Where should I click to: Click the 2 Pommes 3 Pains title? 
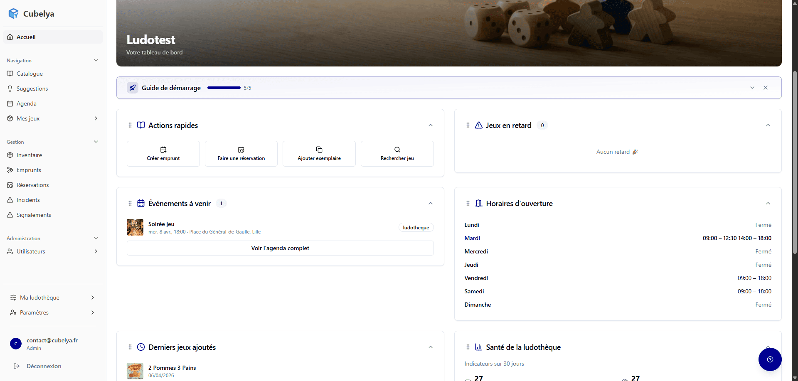click(x=172, y=368)
